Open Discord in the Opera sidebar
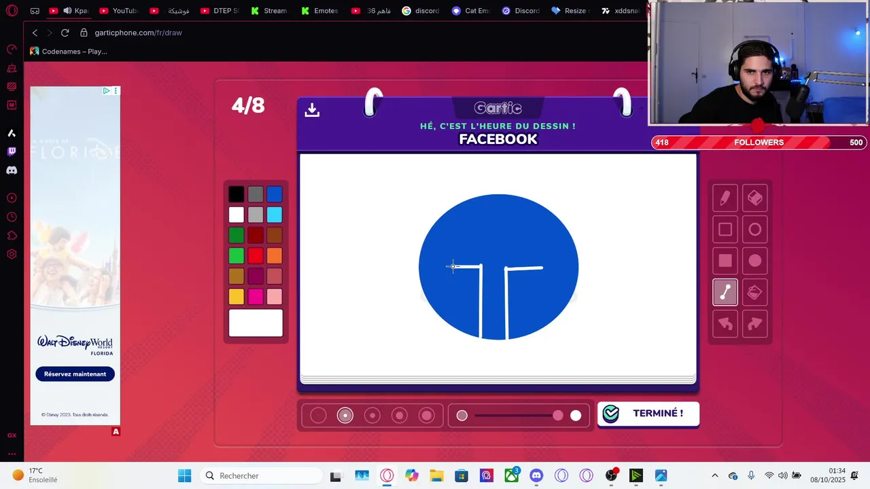This screenshot has height=489, width=870. (12, 170)
